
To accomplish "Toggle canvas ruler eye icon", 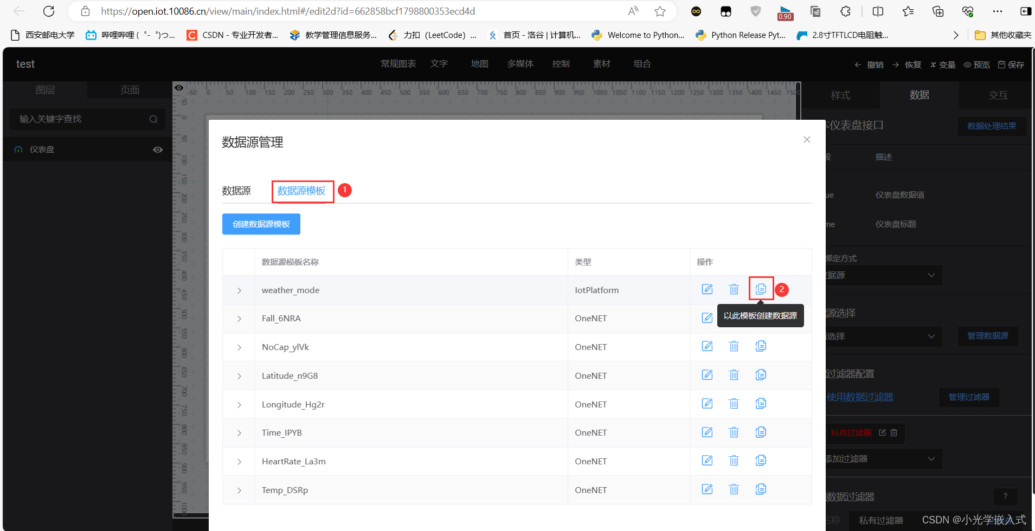I will [x=179, y=88].
